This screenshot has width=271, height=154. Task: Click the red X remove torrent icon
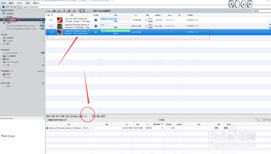click(74, 11)
